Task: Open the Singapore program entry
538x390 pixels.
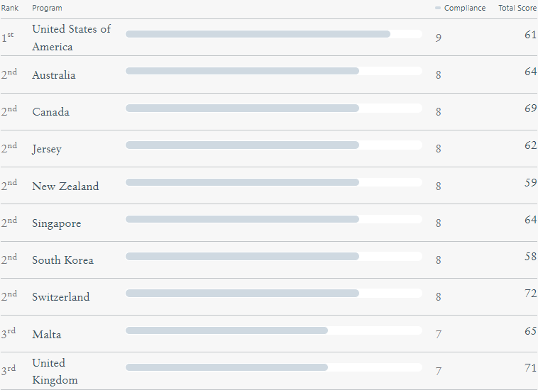Action: pos(57,223)
